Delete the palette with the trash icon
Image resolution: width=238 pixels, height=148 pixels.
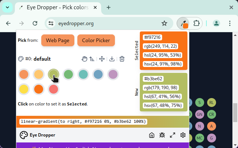(122, 59)
